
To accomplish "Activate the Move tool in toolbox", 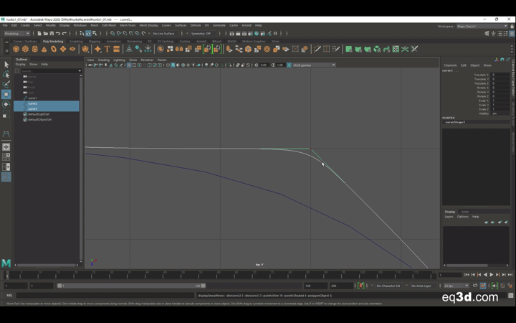I will tap(6, 94).
